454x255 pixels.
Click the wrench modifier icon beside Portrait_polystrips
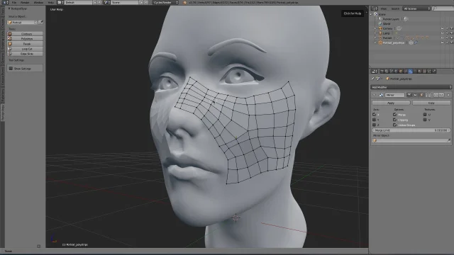click(x=416, y=42)
